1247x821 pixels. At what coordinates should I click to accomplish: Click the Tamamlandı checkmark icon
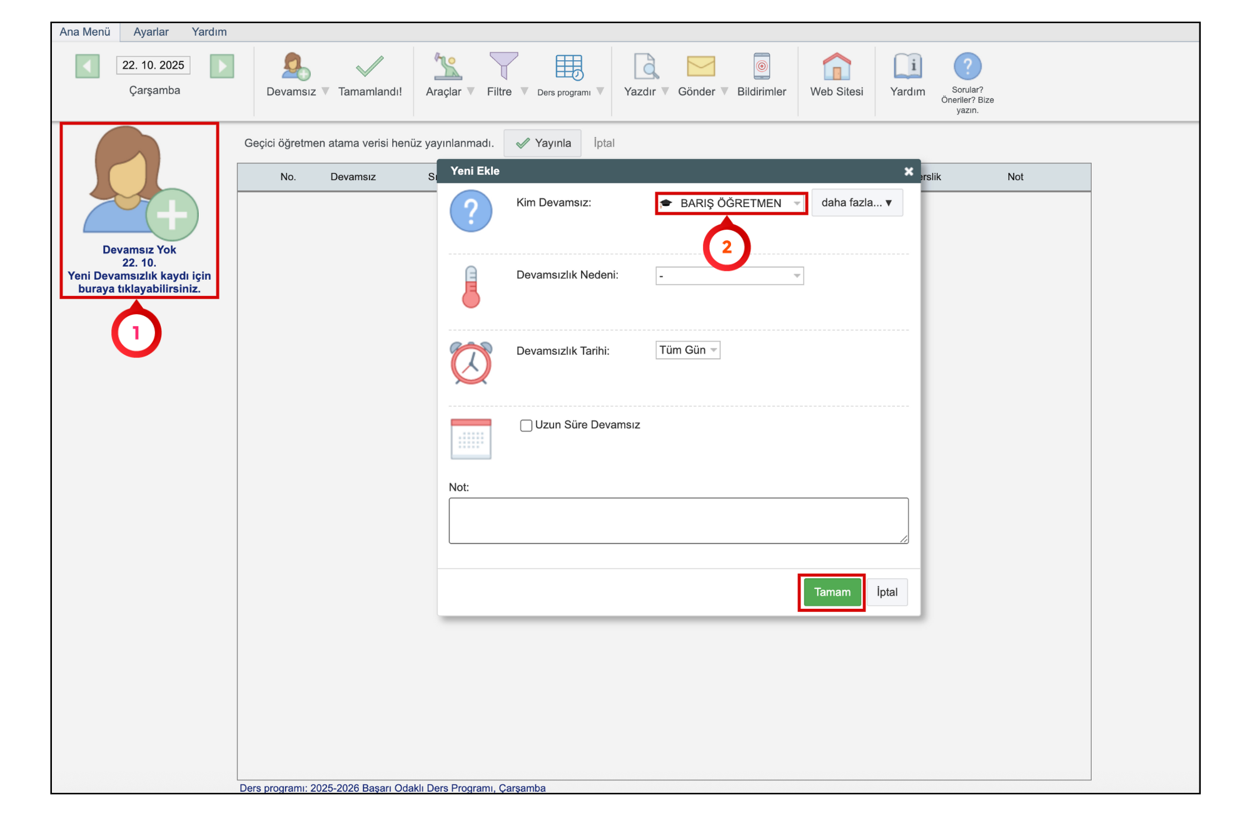click(x=370, y=67)
